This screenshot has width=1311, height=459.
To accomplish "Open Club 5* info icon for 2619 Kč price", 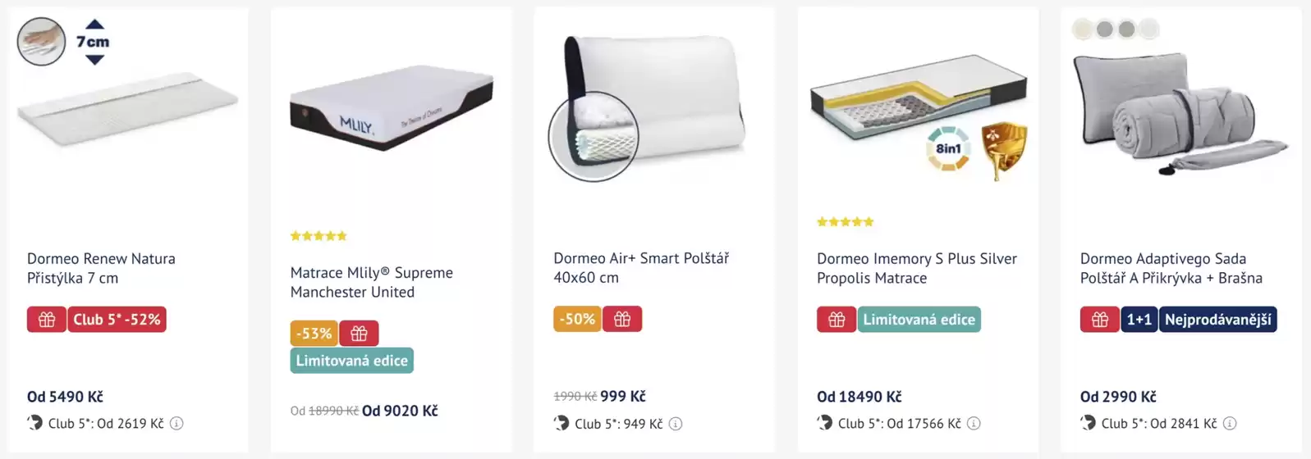I will pyautogui.click(x=176, y=424).
